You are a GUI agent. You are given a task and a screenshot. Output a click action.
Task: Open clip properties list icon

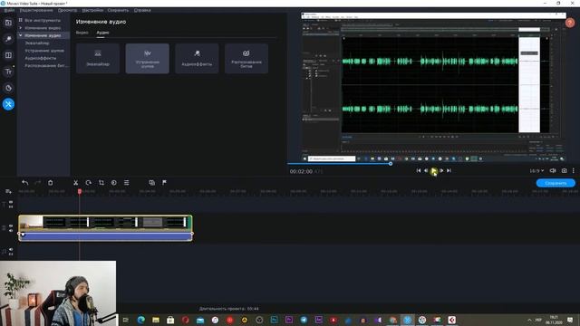pyautogui.click(x=127, y=183)
